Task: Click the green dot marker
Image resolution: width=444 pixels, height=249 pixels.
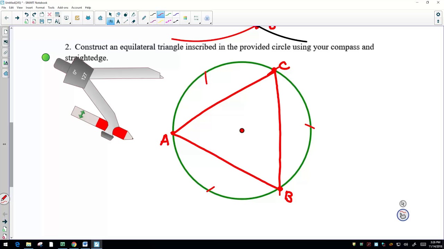Action: point(46,57)
